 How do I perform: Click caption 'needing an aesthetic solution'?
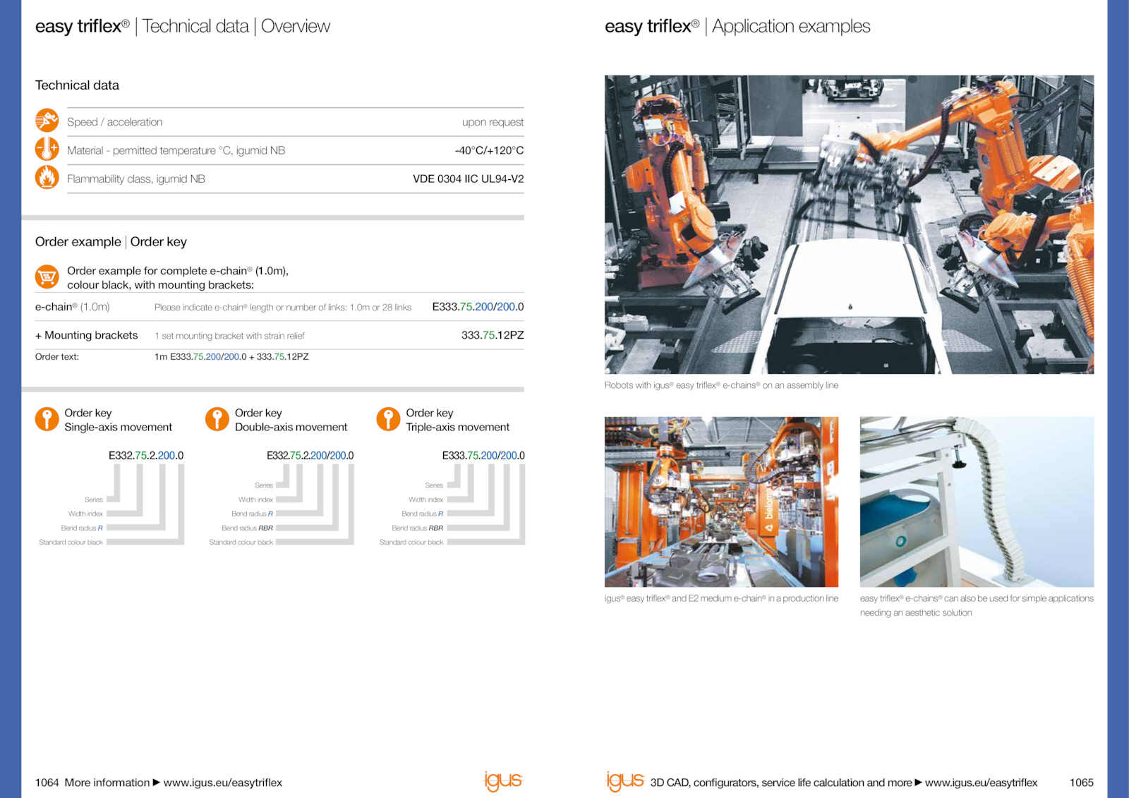(x=916, y=612)
